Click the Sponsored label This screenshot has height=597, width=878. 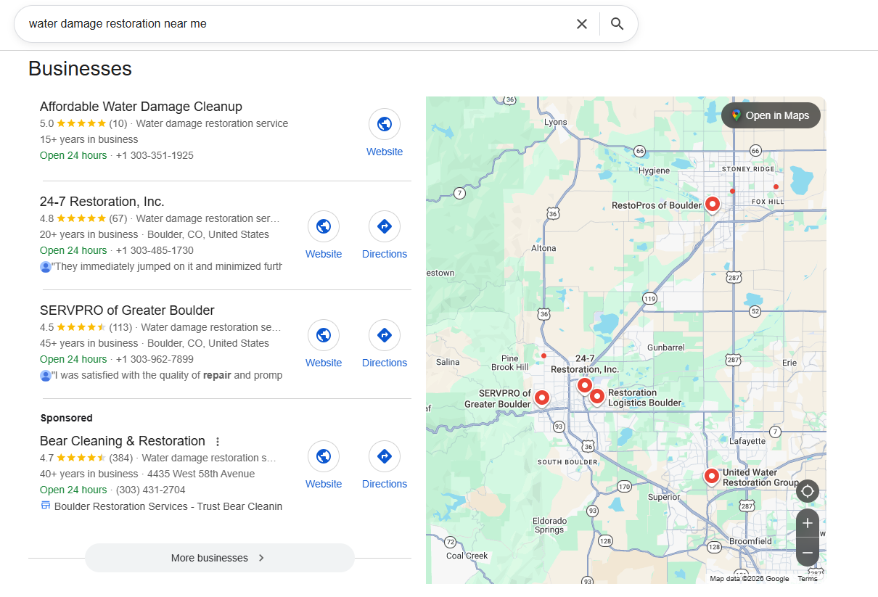(x=67, y=418)
